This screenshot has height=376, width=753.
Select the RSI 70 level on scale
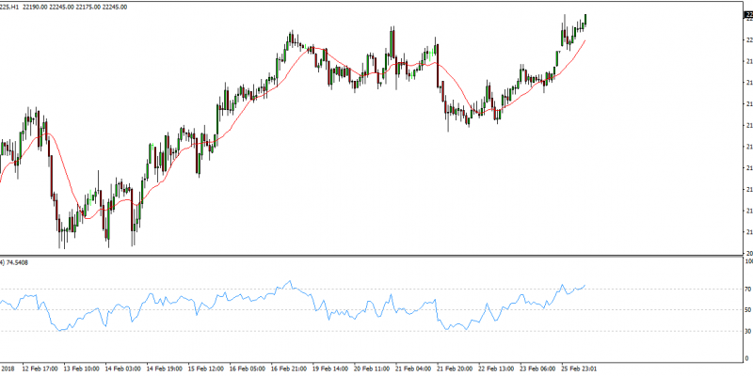tap(746, 289)
